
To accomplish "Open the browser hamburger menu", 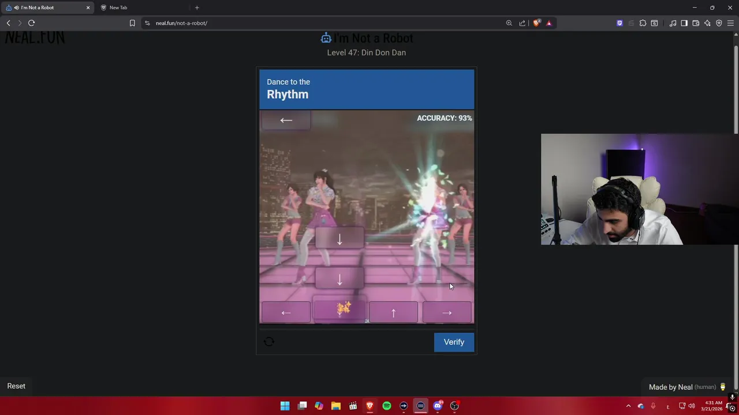I will click(x=730, y=23).
